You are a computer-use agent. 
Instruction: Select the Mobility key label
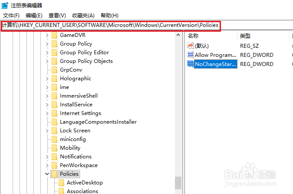coord(70,148)
